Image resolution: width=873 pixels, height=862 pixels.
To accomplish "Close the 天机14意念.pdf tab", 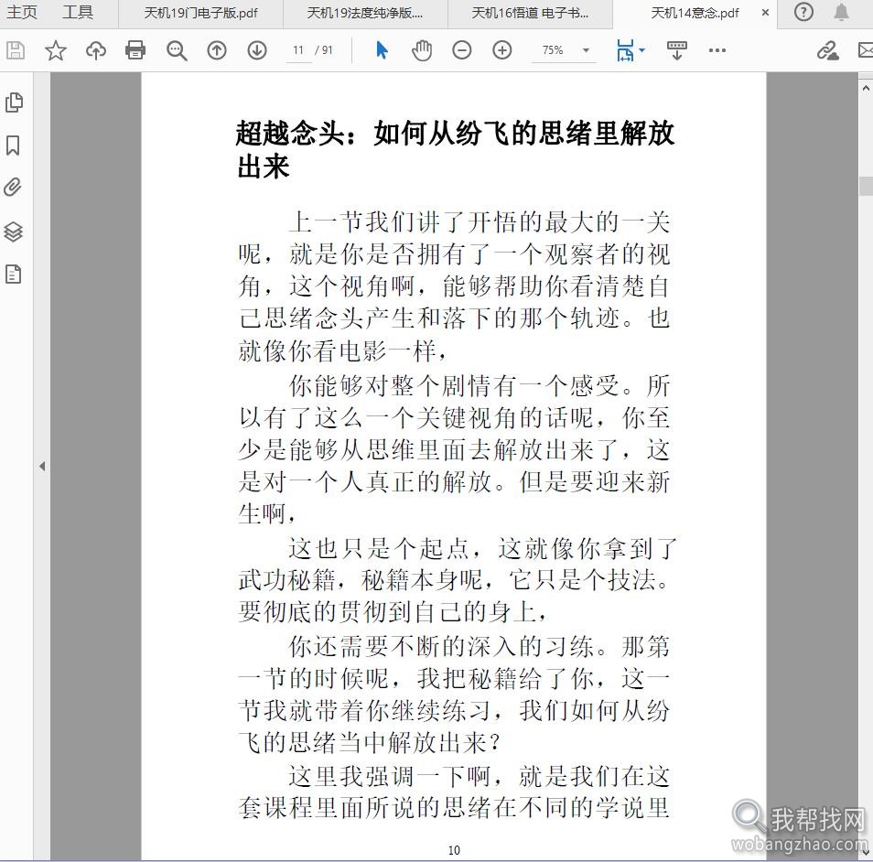I will pyautogui.click(x=766, y=12).
